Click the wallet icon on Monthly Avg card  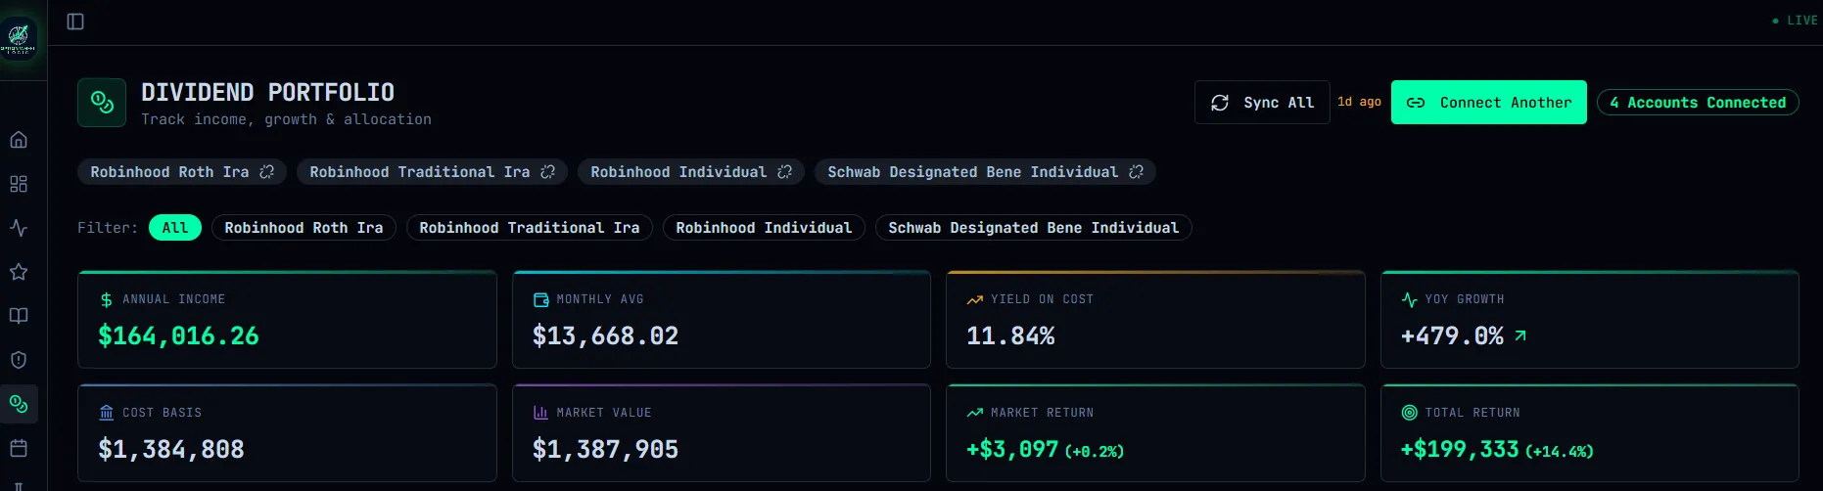click(x=540, y=300)
